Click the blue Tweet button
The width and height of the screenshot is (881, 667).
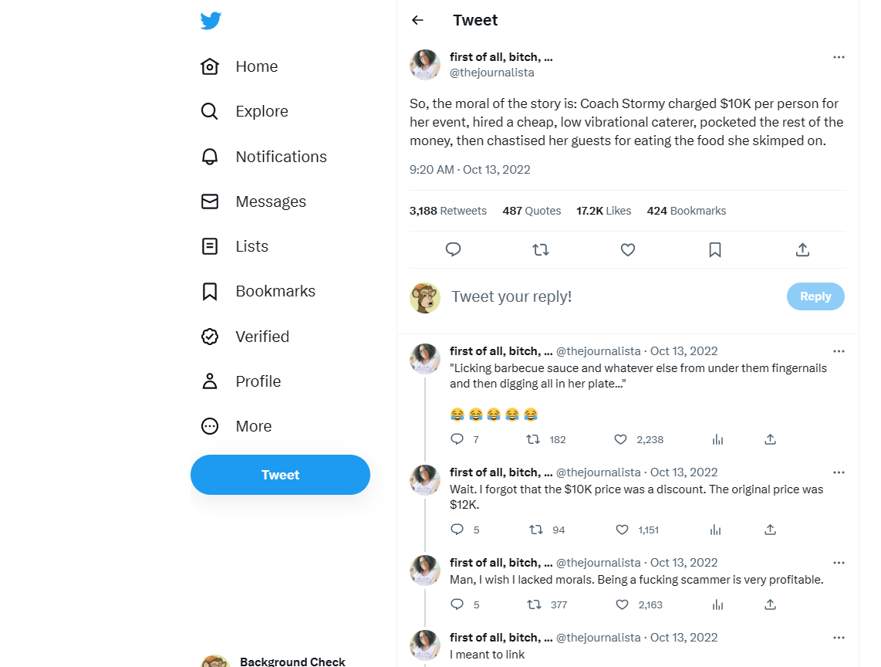pos(280,475)
